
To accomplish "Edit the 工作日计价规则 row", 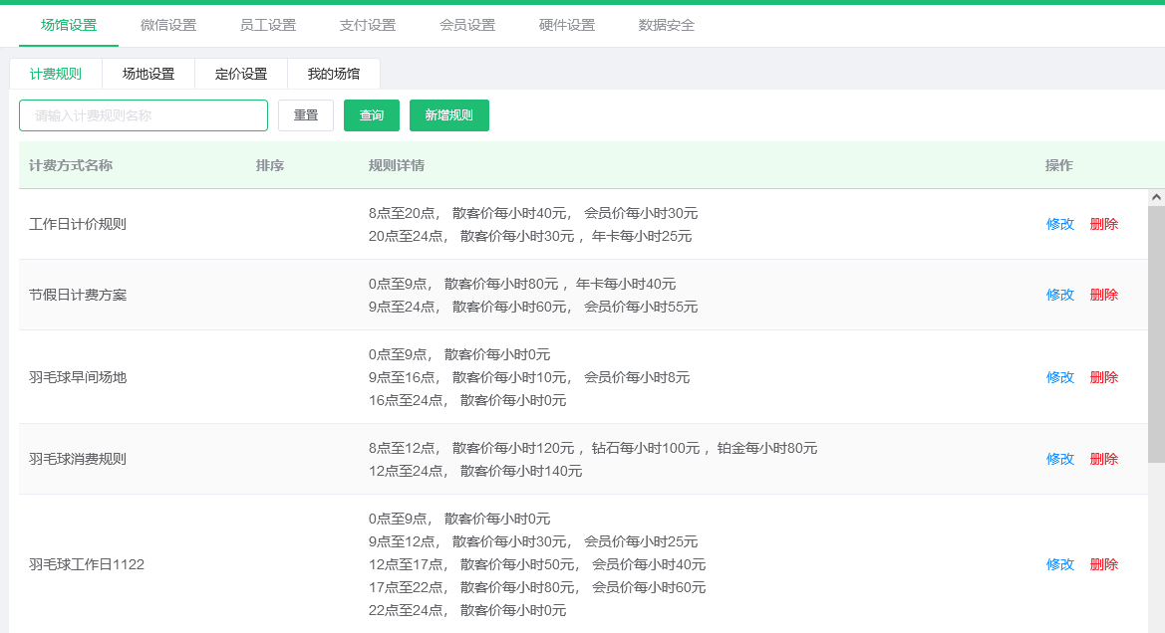I will [1060, 224].
